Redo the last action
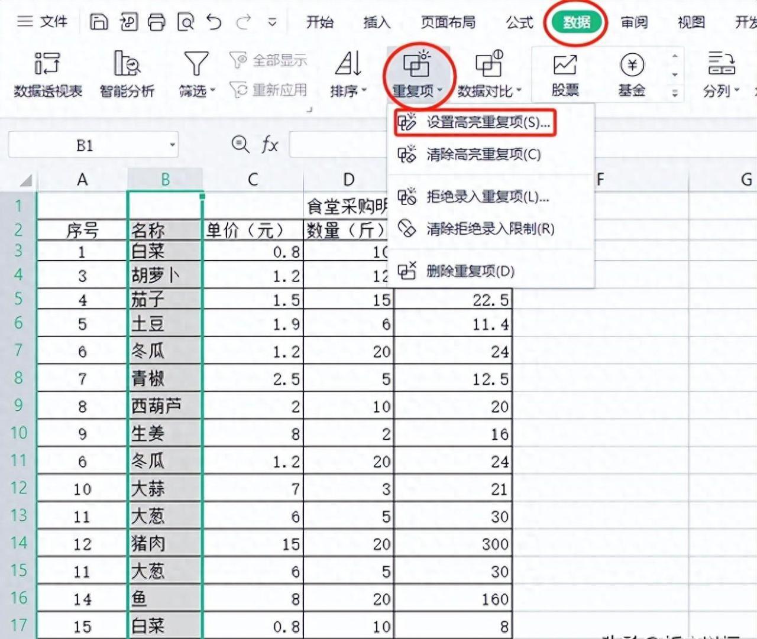Viewport: 757px width, 639px height. pyautogui.click(x=243, y=22)
